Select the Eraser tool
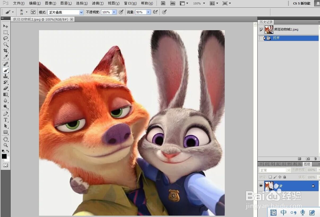The width and height of the screenshot is (320, 217). [5, 88]
